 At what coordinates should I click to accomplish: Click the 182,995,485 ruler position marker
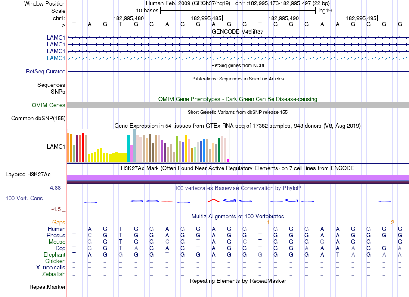(207, 18)
